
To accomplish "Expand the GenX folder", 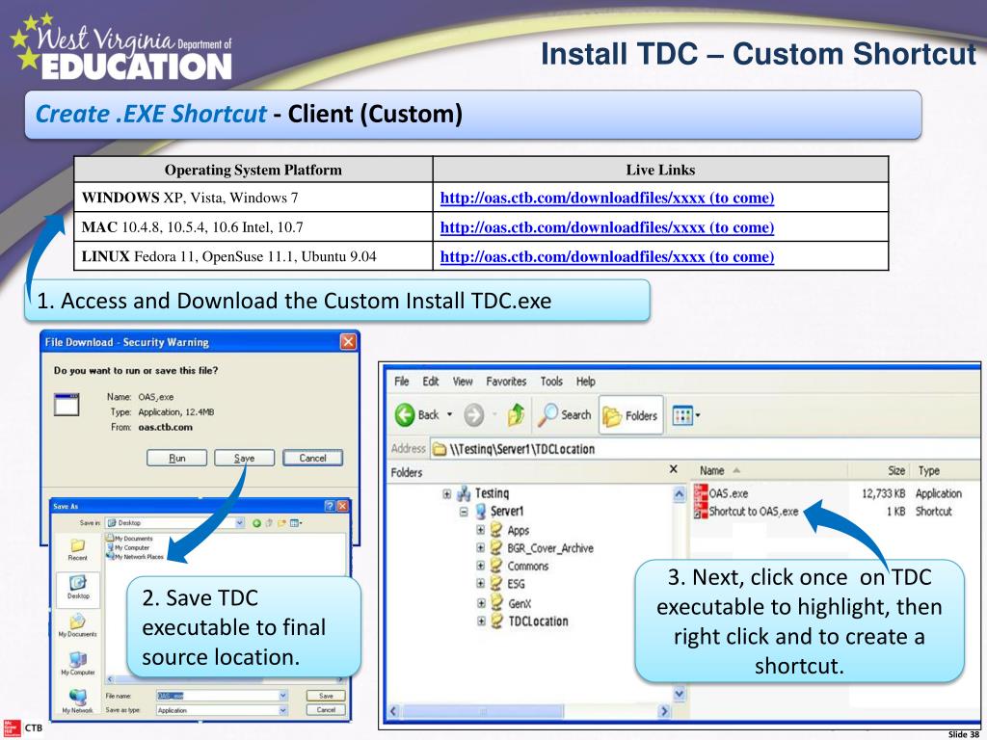I will pos(480,603).
